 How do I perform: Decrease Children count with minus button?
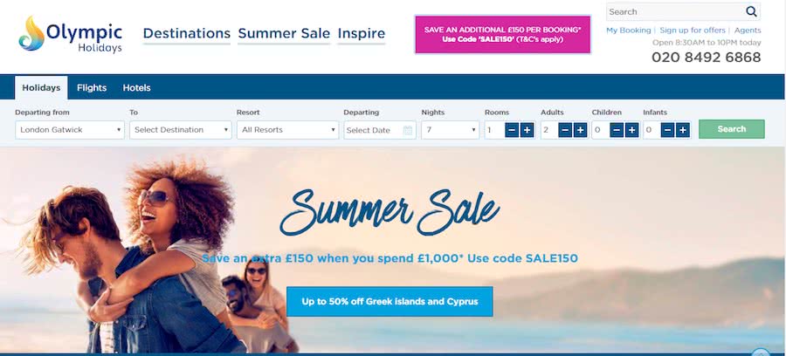[617, 130]
